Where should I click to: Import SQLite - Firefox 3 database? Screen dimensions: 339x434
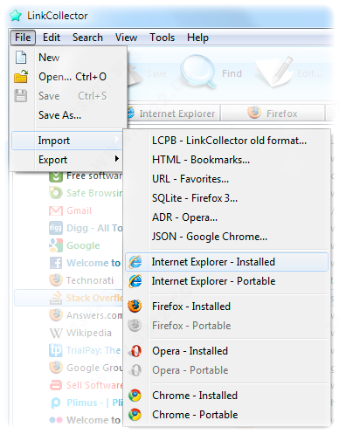click(x=195, y=198)
